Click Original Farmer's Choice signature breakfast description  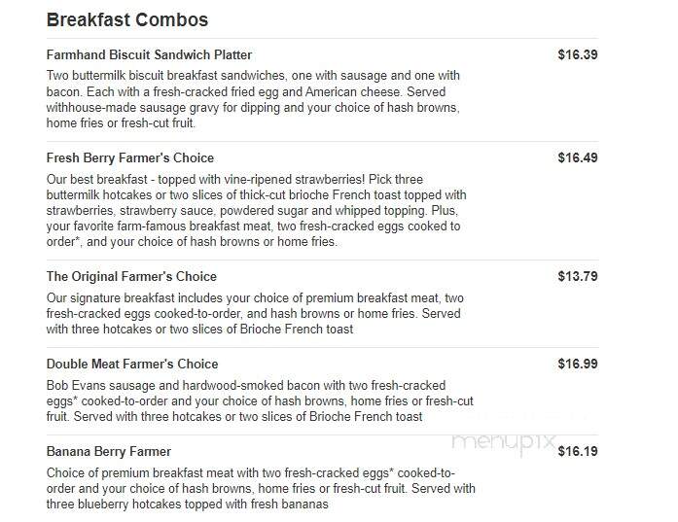point(255,314)
